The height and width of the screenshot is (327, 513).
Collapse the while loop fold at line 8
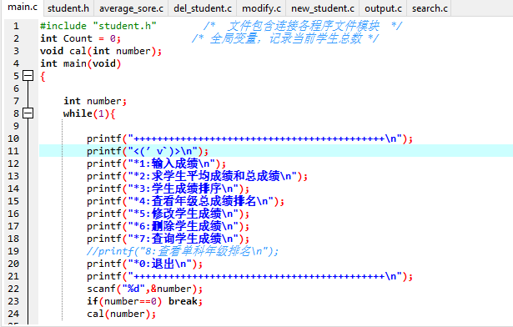click(28, 113)
